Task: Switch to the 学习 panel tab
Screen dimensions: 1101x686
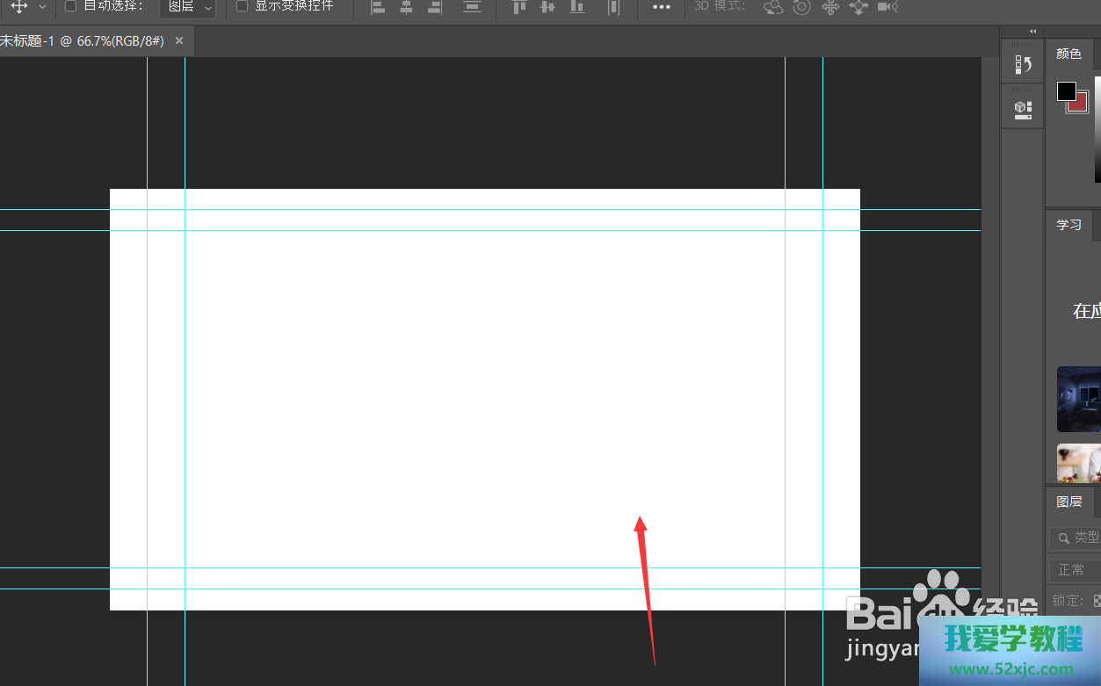Action: point(1068,225)
